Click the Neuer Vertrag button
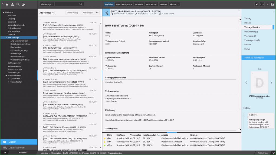This screenshot has width=276, height=155. pyautogui.click(x=73, y=13)
